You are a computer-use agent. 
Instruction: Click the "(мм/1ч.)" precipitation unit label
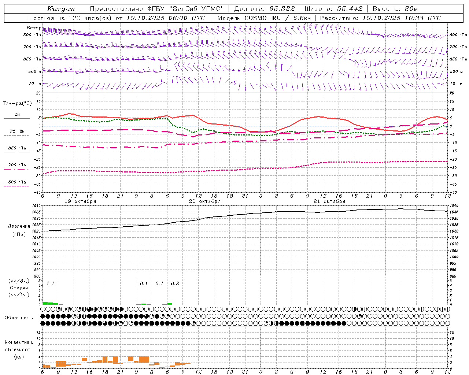(x=19, y=295)
